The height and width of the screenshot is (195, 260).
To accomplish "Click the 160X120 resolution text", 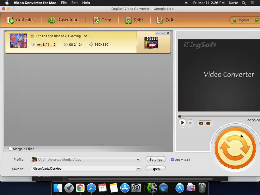I will [101, 45].
